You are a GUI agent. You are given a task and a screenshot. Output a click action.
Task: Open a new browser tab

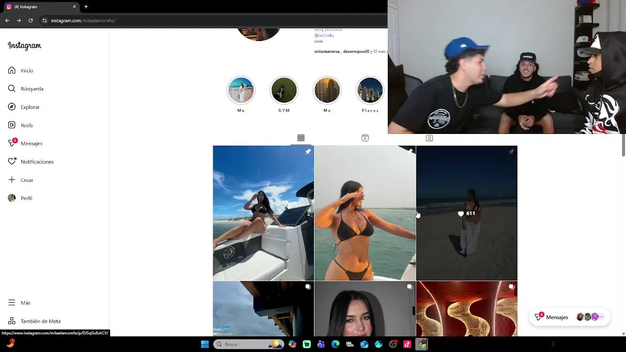(86, 7)
